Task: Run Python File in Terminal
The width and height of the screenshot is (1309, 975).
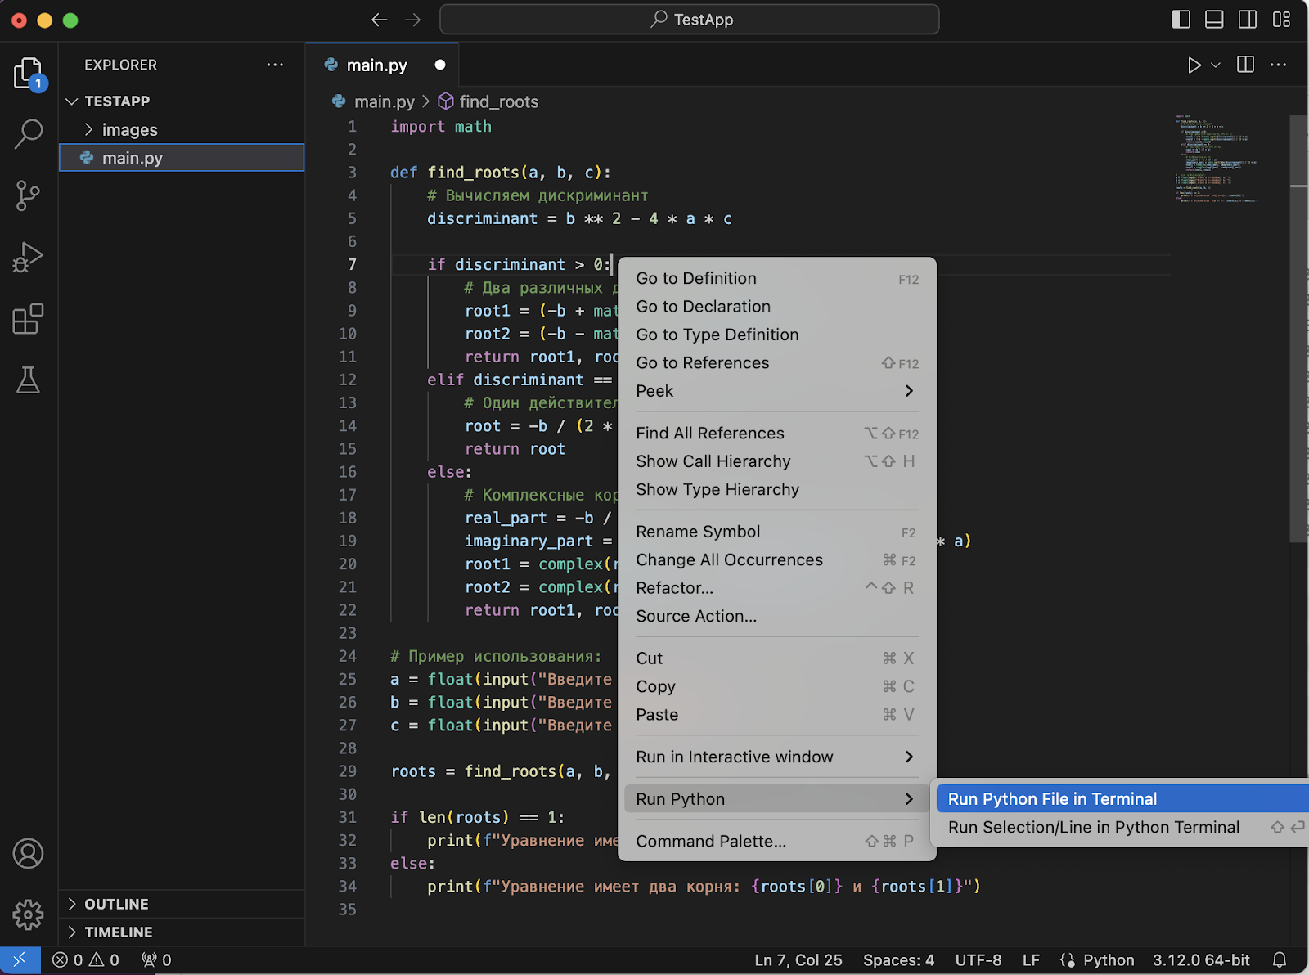Action: [1122, 799]
